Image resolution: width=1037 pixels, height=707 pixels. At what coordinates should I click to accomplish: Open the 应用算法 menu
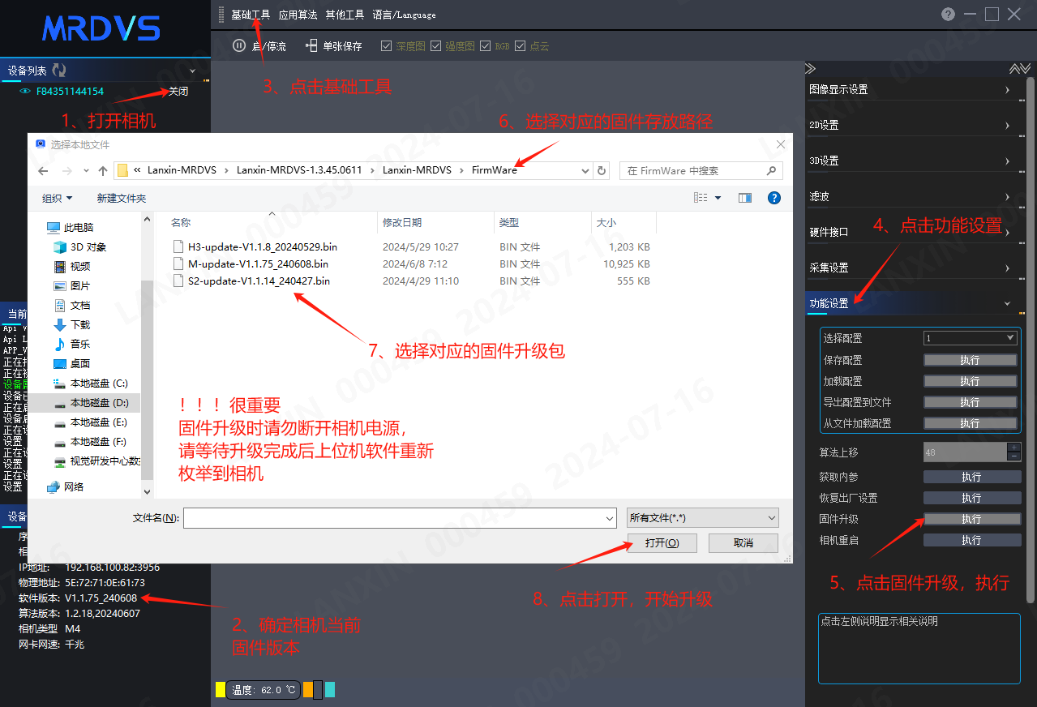[x=298, y=15]
